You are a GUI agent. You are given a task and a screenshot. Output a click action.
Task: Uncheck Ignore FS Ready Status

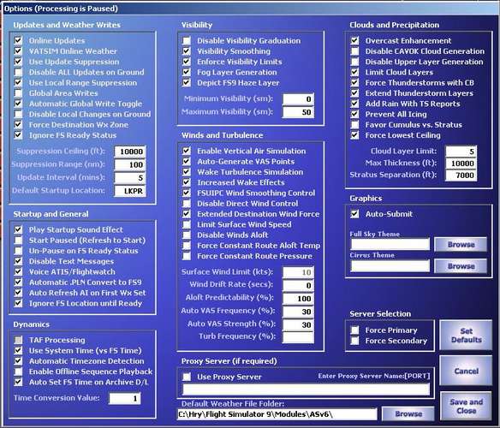[x=18, y=135]
